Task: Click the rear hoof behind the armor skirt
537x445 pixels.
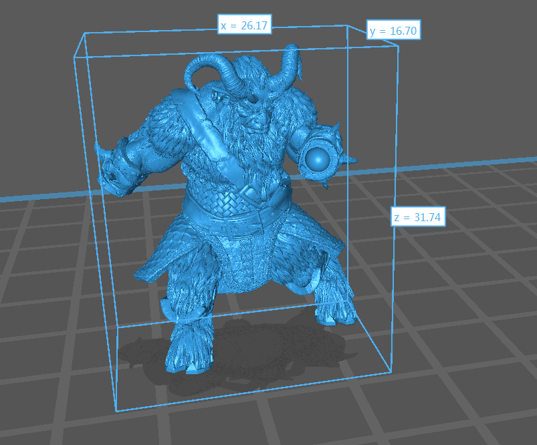Action: [336, 315]
